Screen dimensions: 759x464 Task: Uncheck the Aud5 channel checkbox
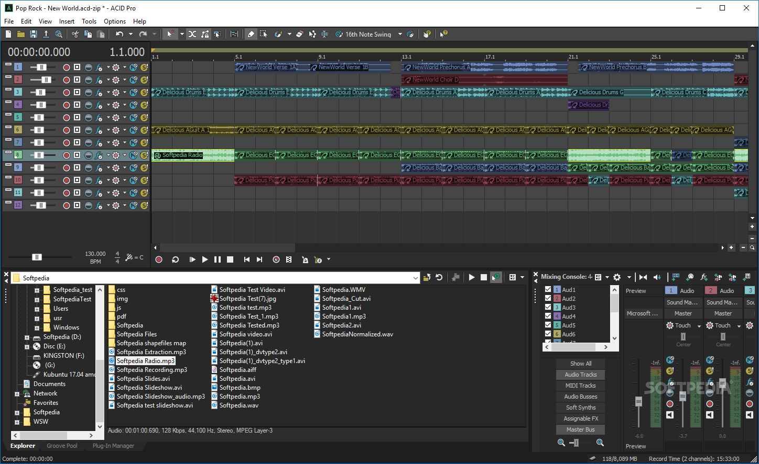(548, 325)
